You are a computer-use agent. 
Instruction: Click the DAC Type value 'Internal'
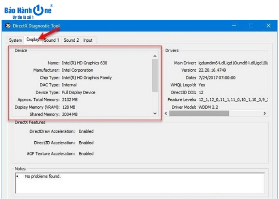point(69,85)
